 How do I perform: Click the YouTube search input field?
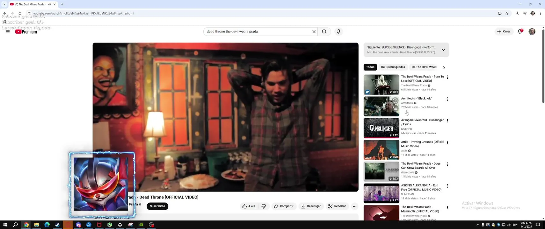tap(258, 31)
